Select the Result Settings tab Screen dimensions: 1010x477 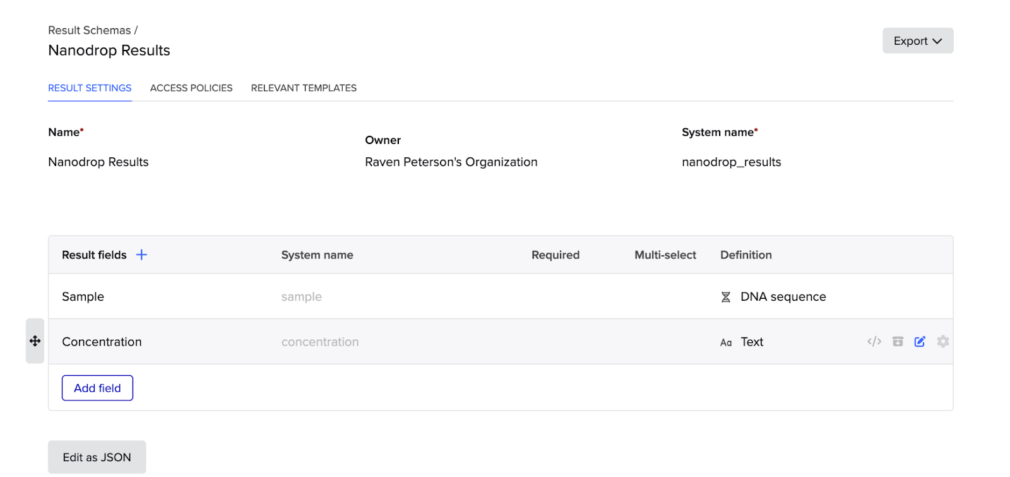(90, 88)
